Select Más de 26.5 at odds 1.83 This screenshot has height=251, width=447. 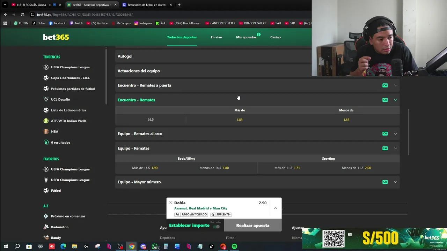(240, 120)
